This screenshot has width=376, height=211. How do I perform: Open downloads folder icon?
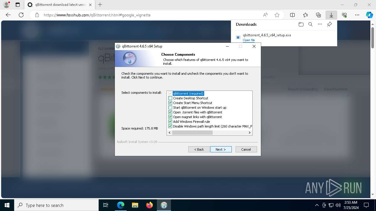pyautogui.click(x=301, y=24)
